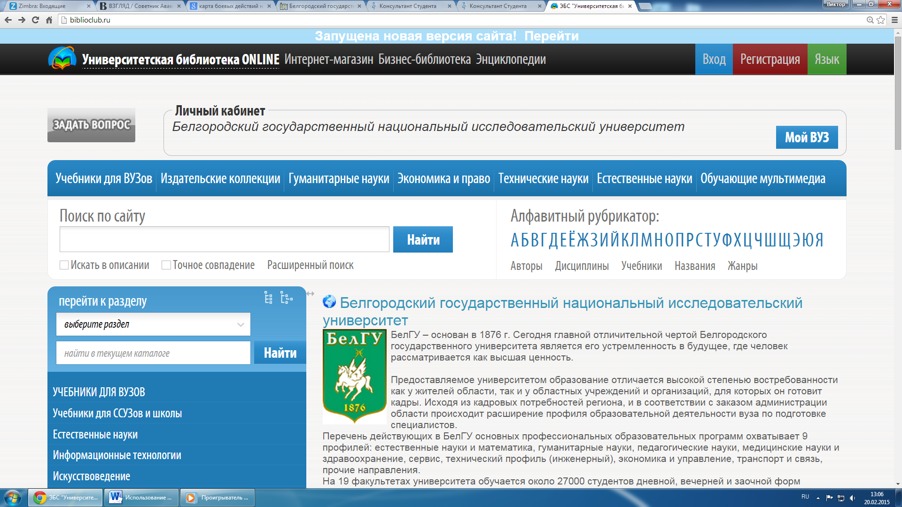Click the network tray icon
The height and width of the screenshot is (507, 902).
click(841, 498)
